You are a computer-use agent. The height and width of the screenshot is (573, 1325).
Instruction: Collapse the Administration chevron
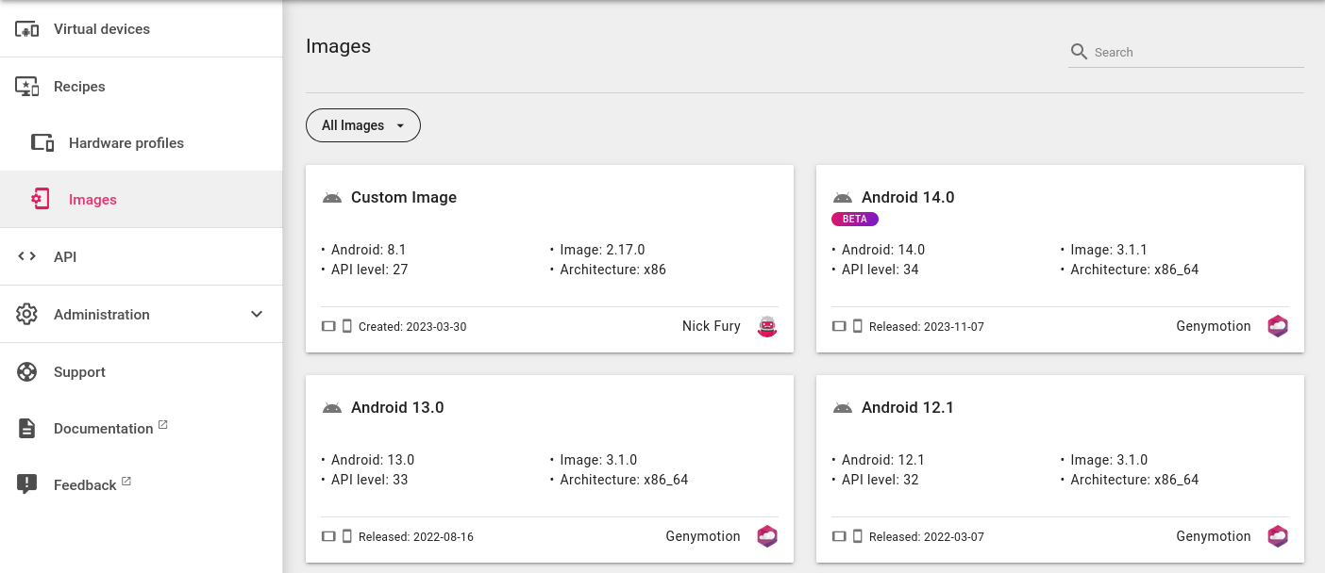tap(257, 315)
